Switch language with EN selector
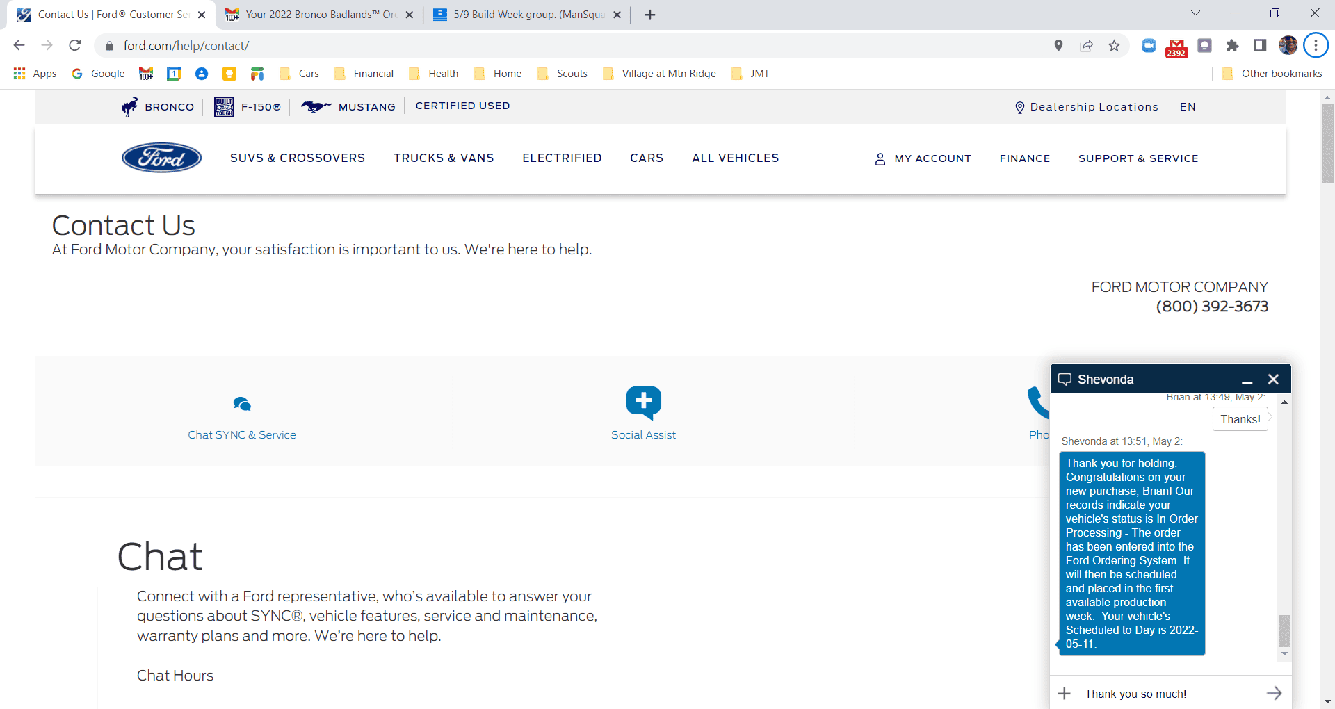Screen dimensions: 1335x709 pos(1188,107)
